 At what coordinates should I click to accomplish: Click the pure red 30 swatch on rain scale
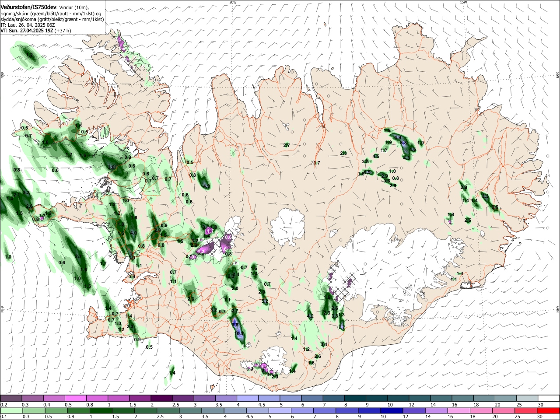tap(549, 410)
